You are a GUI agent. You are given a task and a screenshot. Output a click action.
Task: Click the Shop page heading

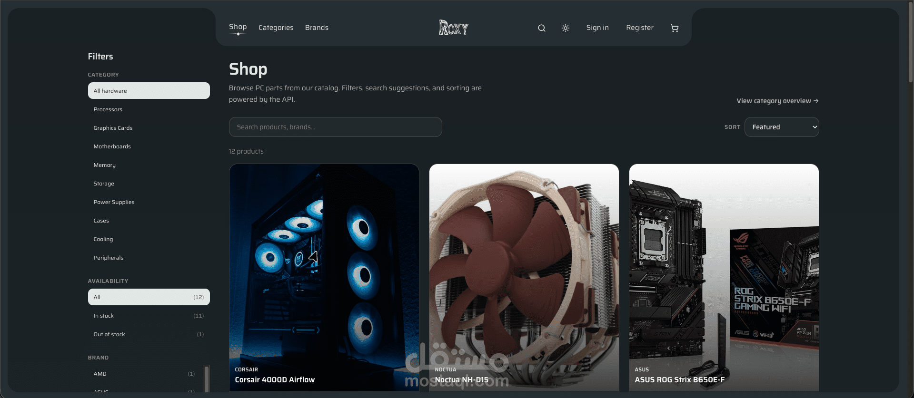pos(248,69)
